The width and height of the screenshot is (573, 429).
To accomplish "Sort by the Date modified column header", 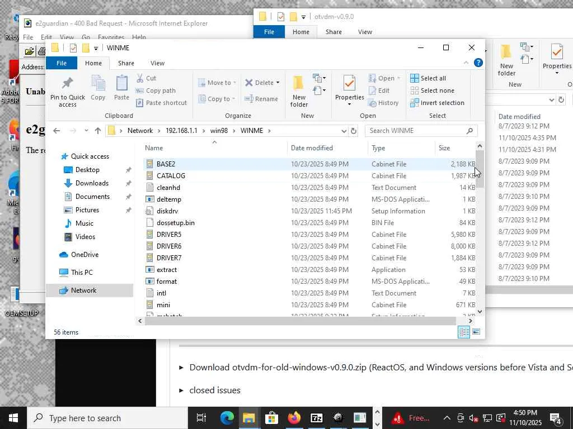I will 327,147.
